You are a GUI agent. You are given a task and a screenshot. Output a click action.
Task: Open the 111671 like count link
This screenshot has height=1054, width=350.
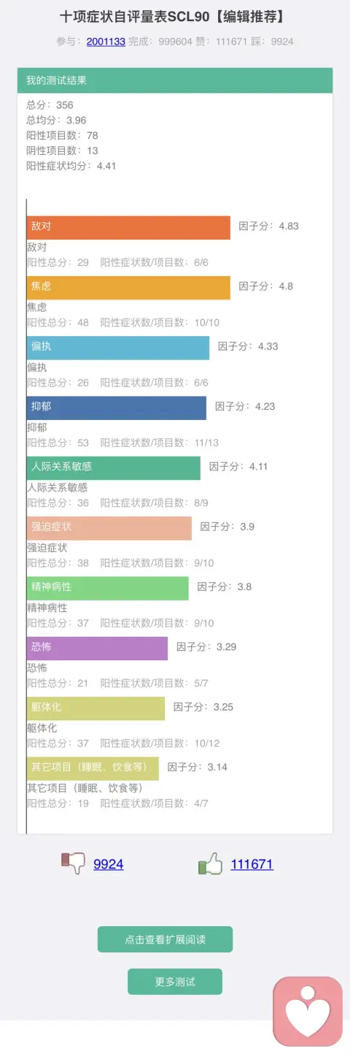[x=252, y=864]
